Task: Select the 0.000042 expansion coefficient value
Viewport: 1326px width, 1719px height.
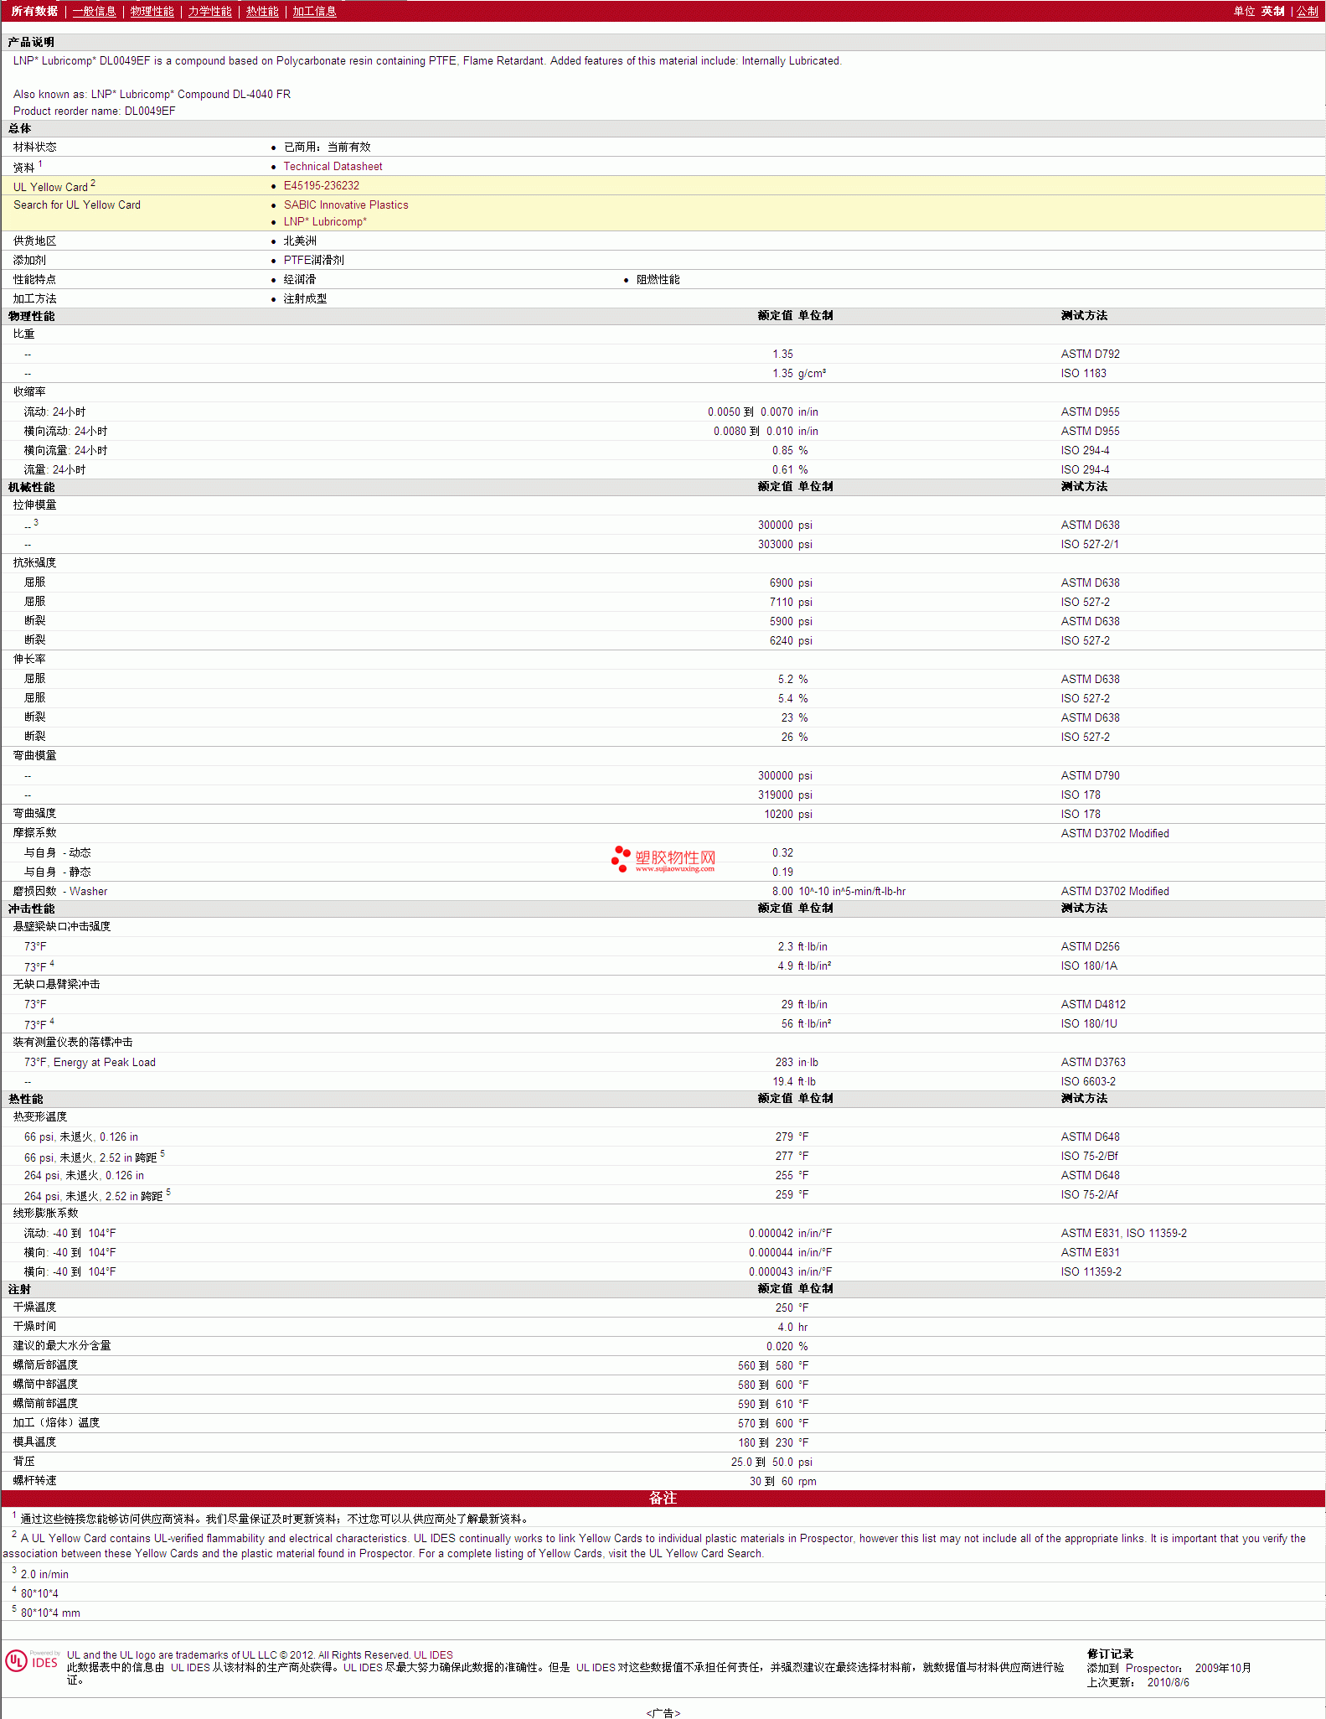Action: tap(771, 1234)
